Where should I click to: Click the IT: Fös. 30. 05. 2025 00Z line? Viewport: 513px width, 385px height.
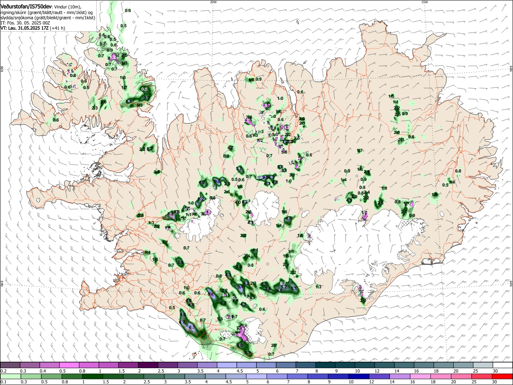click(24, 23)
